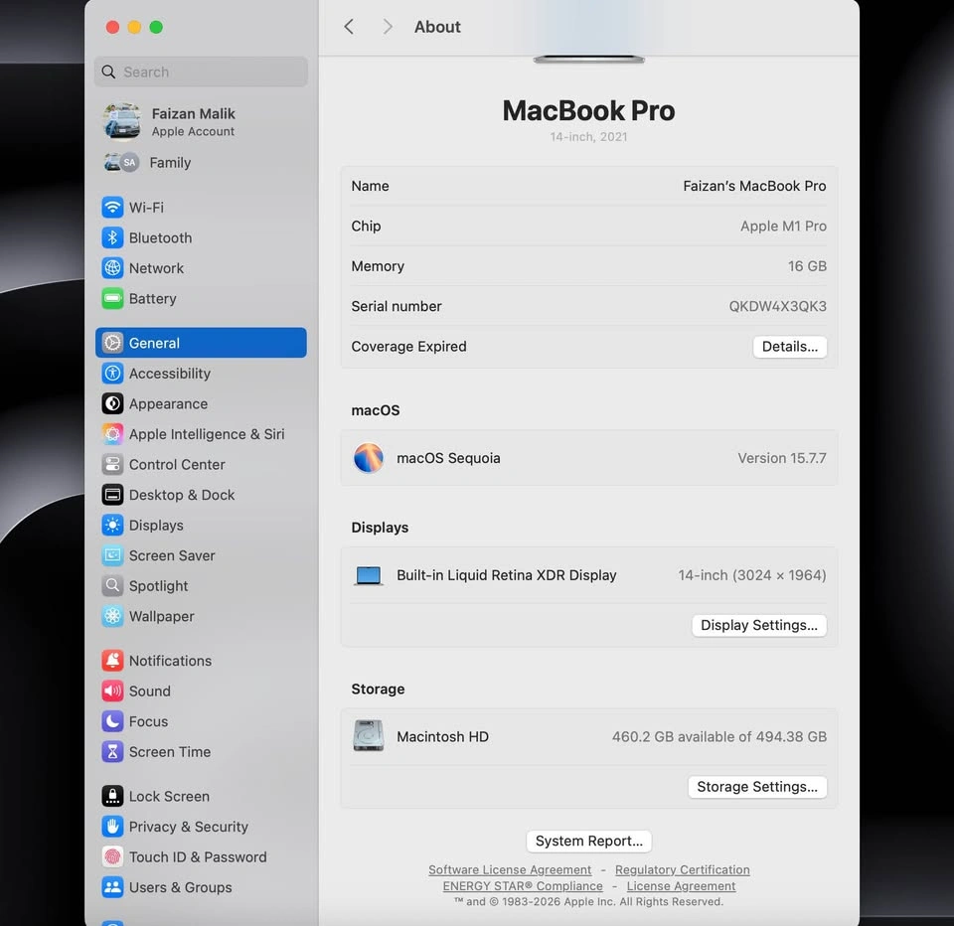
Task: Click the 16 GB memory value
Action: tap(807, 266)
